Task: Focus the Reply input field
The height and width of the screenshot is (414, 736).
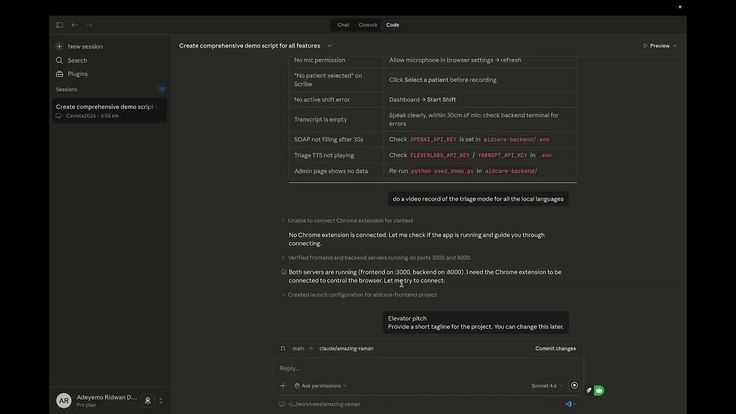Action: 428,369
